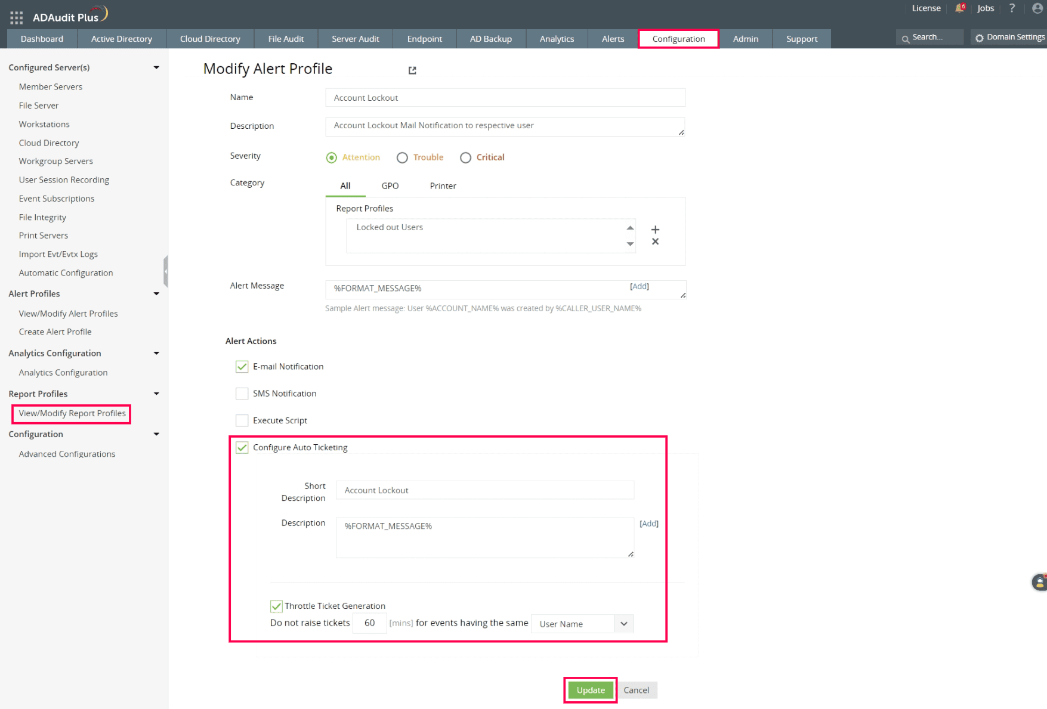This screenshot has width=1047, height=709.
Task: Click the ADAudit Plus logo
Action: (70, 14)
